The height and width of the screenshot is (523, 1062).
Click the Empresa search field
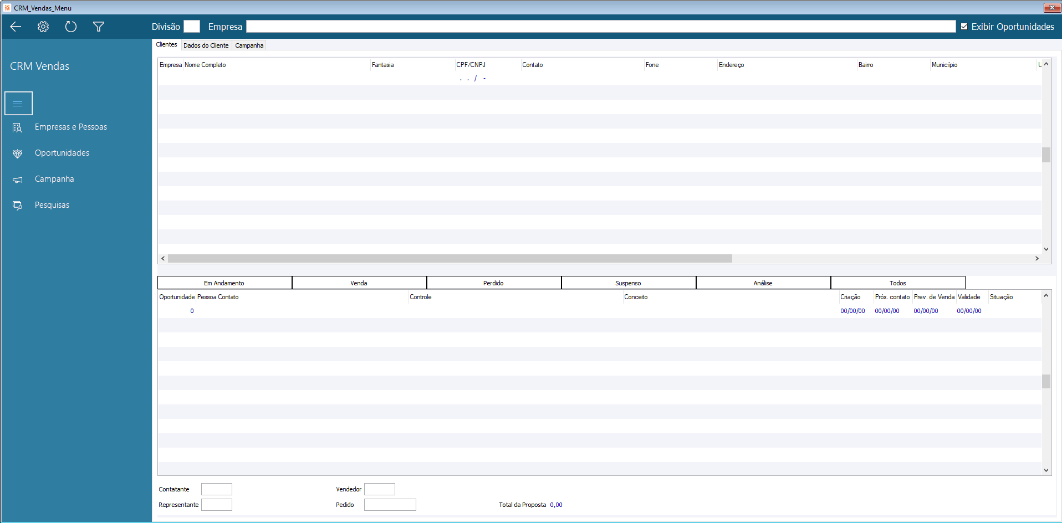pyautogui.click(x=601, y=27)
